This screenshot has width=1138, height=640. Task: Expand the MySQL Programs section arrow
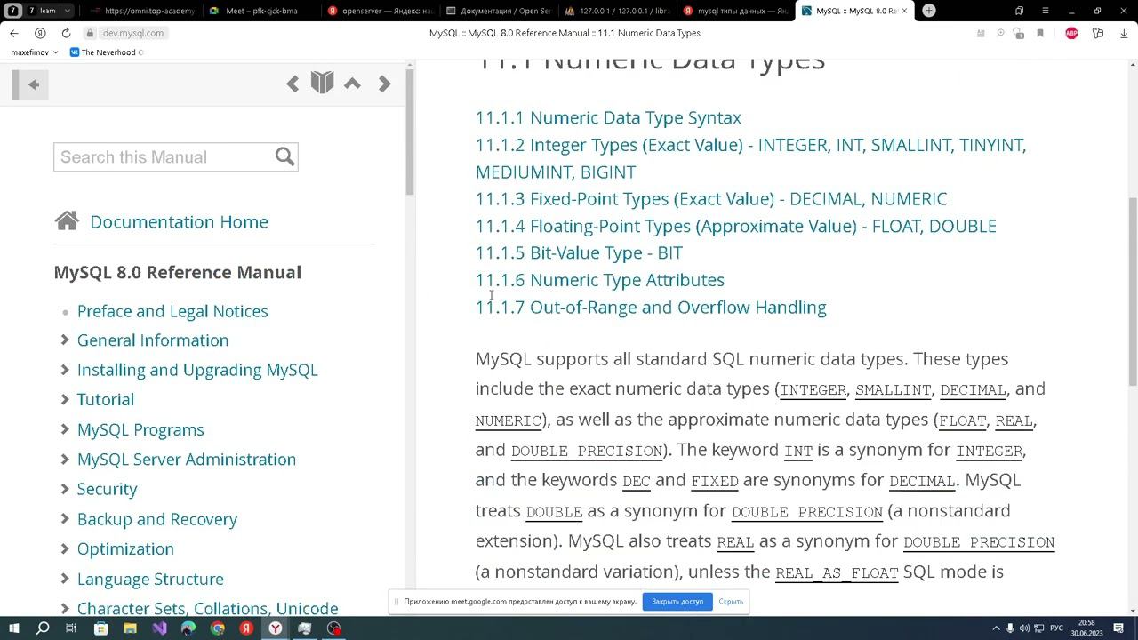pyautogui.click(x=65, y=429)
